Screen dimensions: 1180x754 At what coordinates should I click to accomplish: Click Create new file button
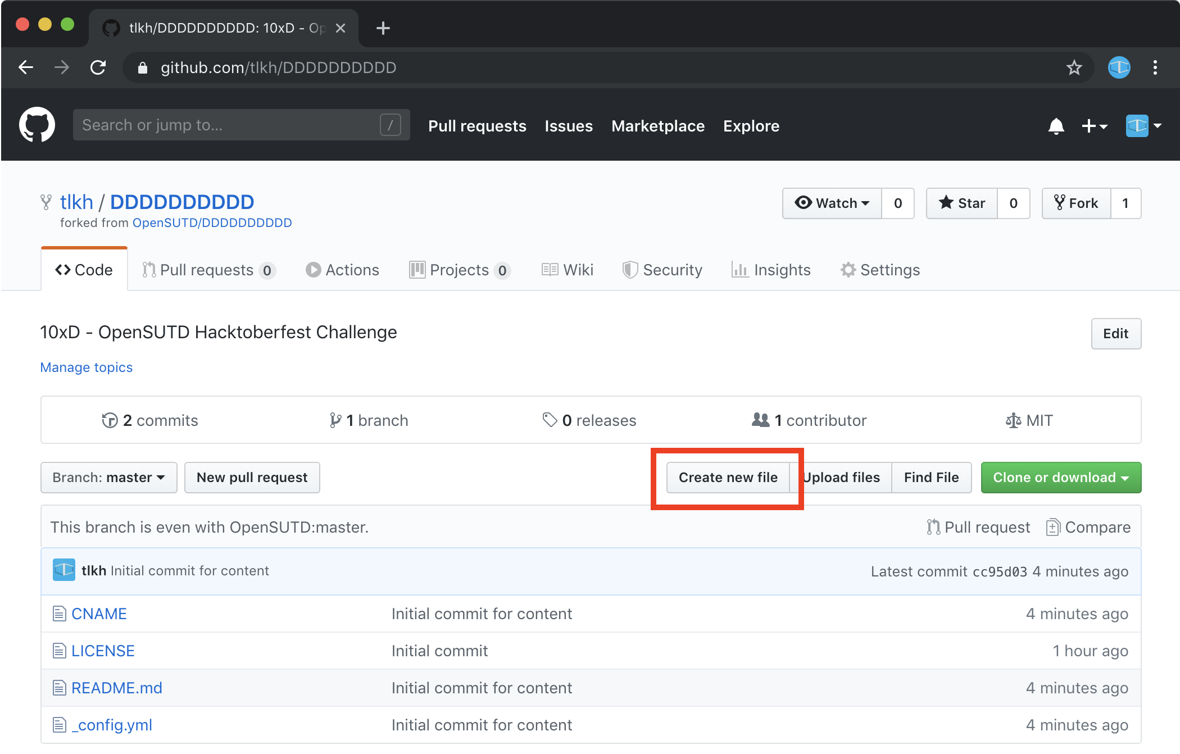pyautogui.click(x=728, y=478)
